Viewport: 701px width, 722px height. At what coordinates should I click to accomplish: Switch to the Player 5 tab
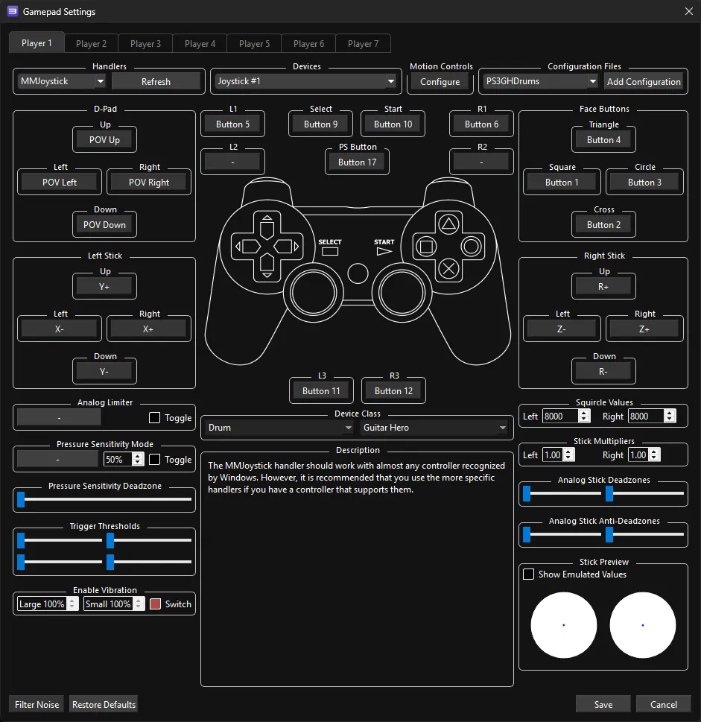coord(254,44)
